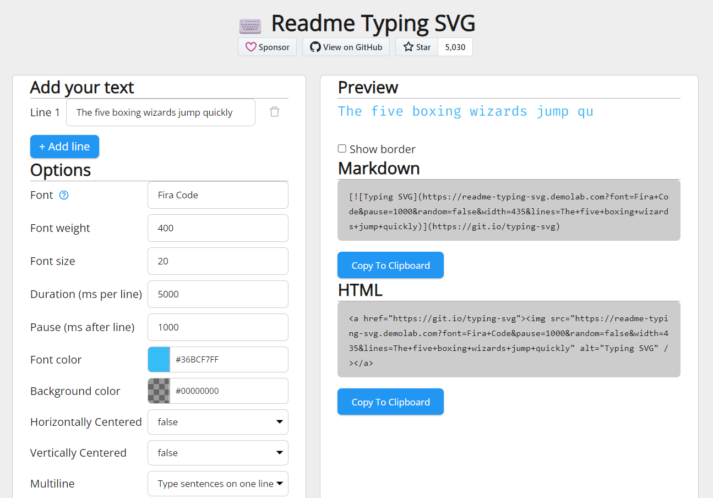Open the Font help question mark icon

pyautogui.click(x=64, y=195)
